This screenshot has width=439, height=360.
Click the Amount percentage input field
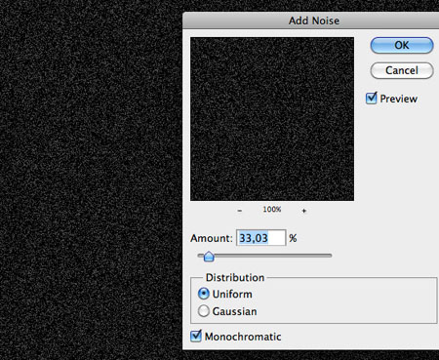261,238
